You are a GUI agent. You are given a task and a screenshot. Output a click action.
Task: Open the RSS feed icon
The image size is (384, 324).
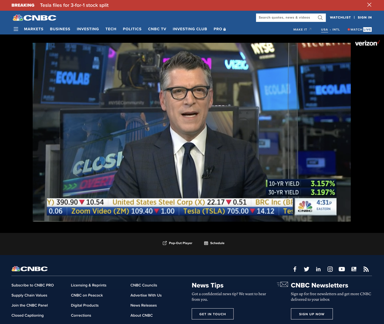[366, 269]
